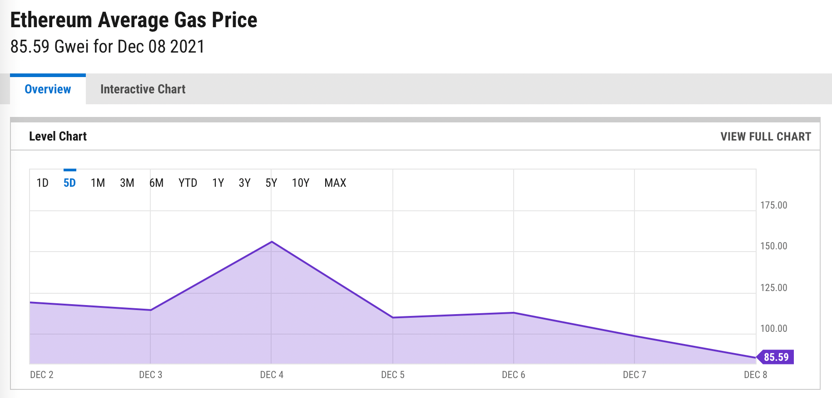The width and height of the screenshot is (832, 398).
Task: Click the 100.00 y-axis value
Action: (x=774, y=329)
